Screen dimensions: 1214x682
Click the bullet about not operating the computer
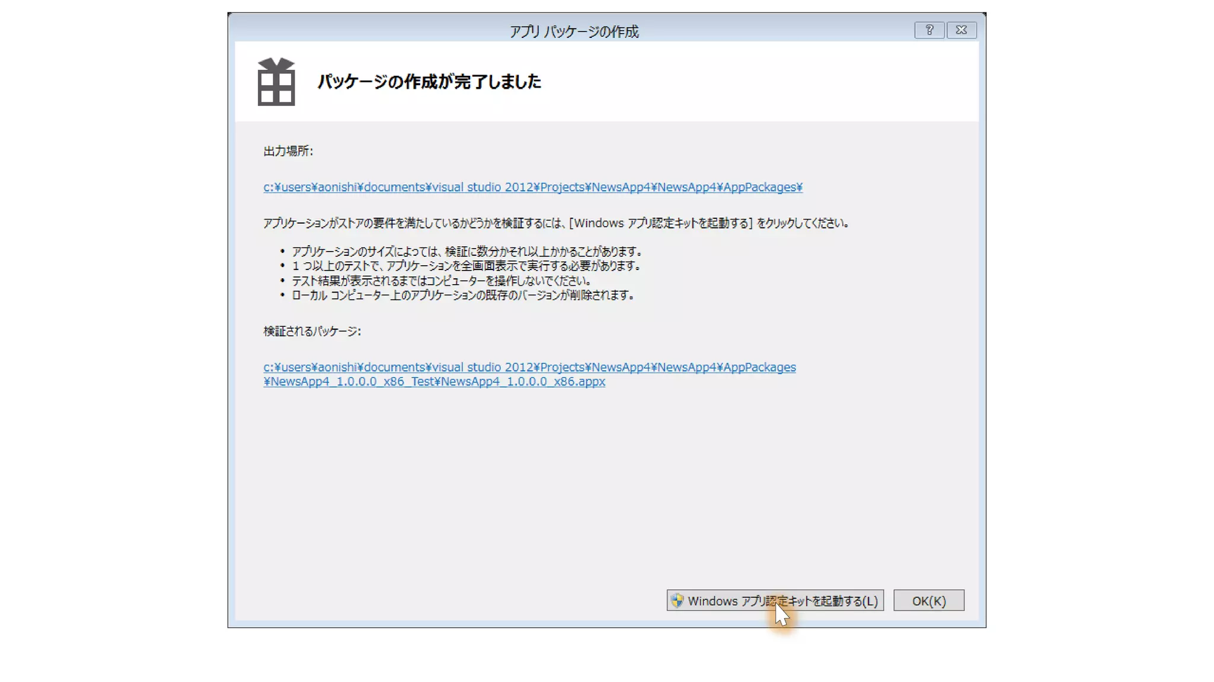tap(441, 281)
